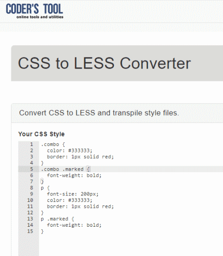Place cursor on 'p .marked {' line
Screen dimensions: 223x256
point(57,219)
